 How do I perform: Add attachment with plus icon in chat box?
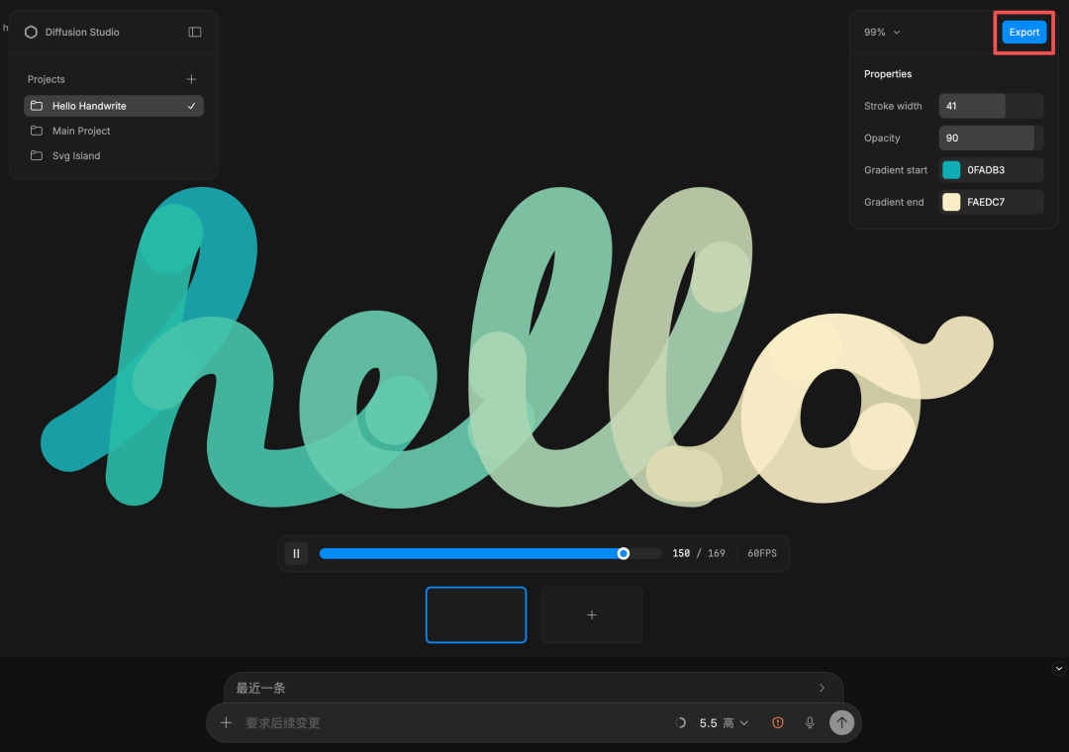coord(227,722)
